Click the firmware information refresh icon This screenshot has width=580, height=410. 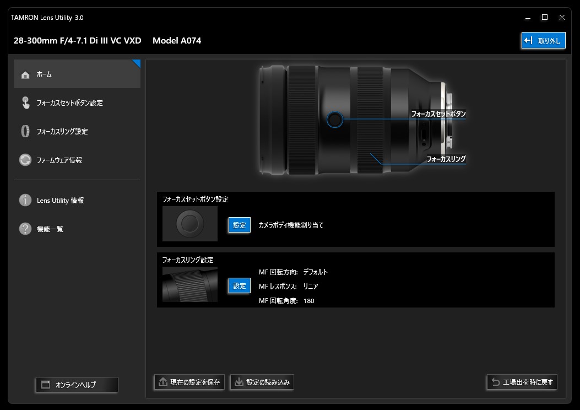pos(25,160)
